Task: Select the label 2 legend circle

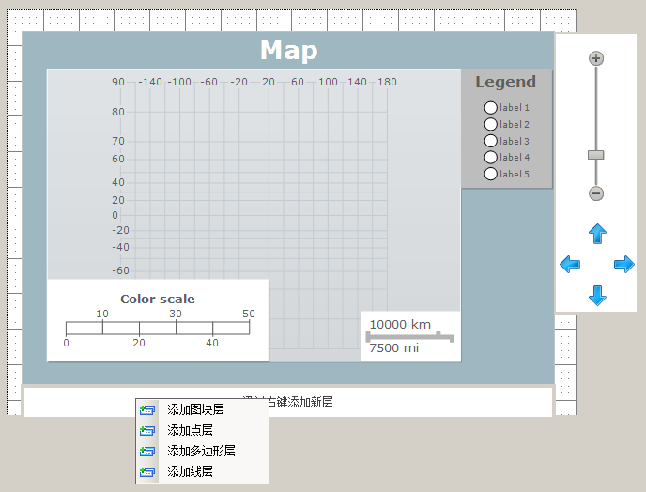Action: [x=491, y=124]
